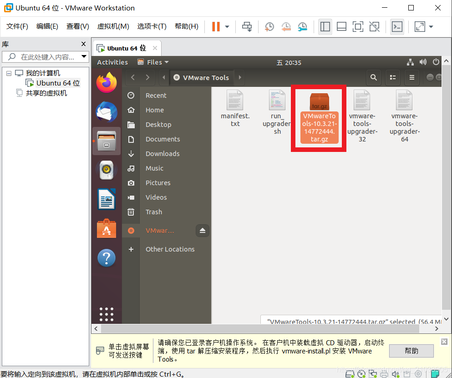Click the network status icon

(410, 62)
